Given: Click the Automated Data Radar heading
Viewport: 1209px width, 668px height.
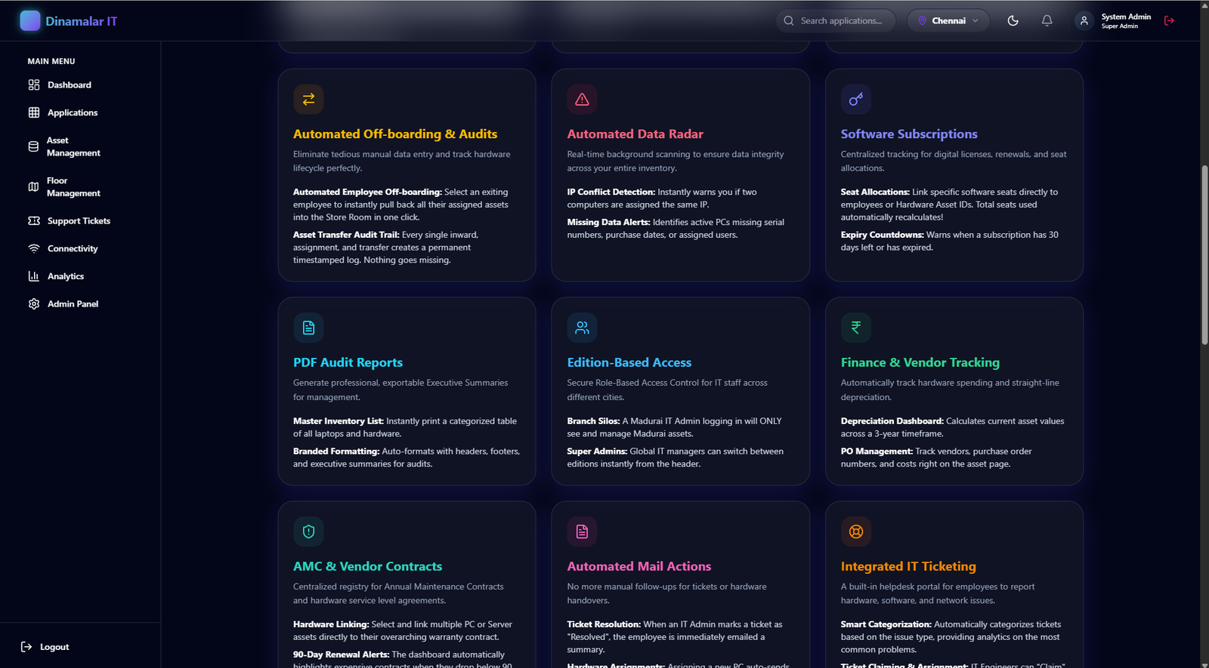Looking at the screenshot, I should [x=635, y=134].
